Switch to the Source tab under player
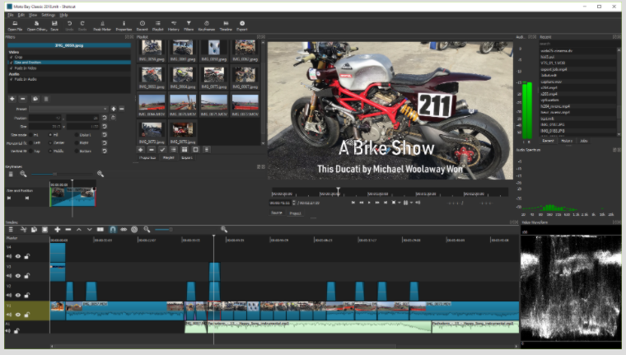The width and height of the screenshot is (626, 355). (277, 213)
